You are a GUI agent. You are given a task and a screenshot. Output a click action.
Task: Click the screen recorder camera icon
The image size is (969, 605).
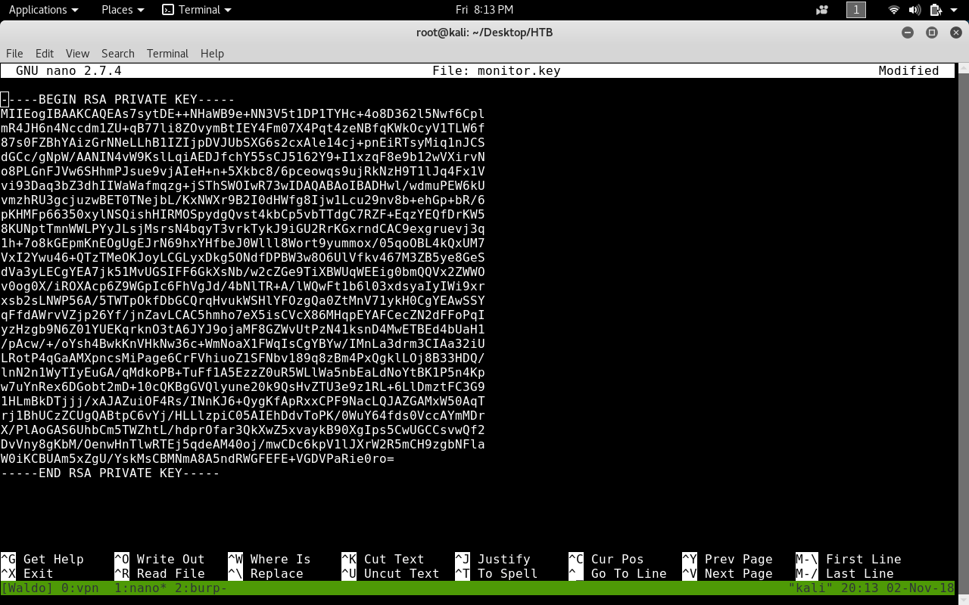click(x=822, y=10)
